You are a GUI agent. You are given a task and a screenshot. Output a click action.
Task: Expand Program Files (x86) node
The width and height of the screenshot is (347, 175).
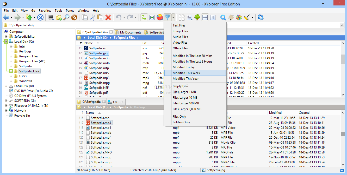point(11,61)
